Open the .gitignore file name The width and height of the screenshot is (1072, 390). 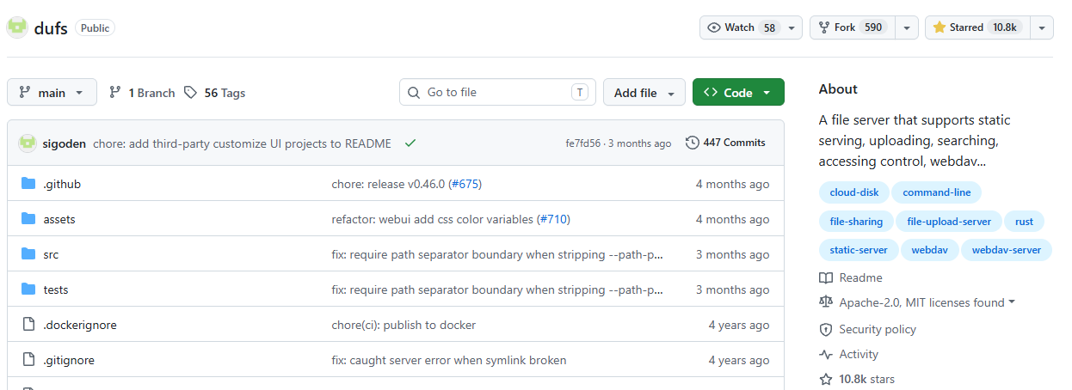click(69, 360)
